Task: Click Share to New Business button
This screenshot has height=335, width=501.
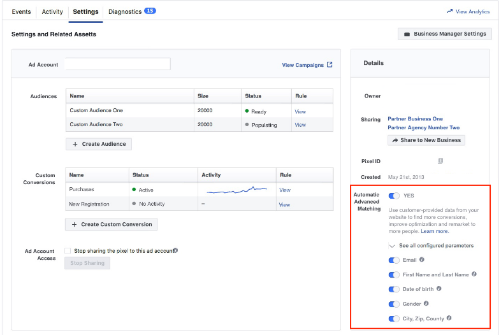Action: tap(426, 140)
